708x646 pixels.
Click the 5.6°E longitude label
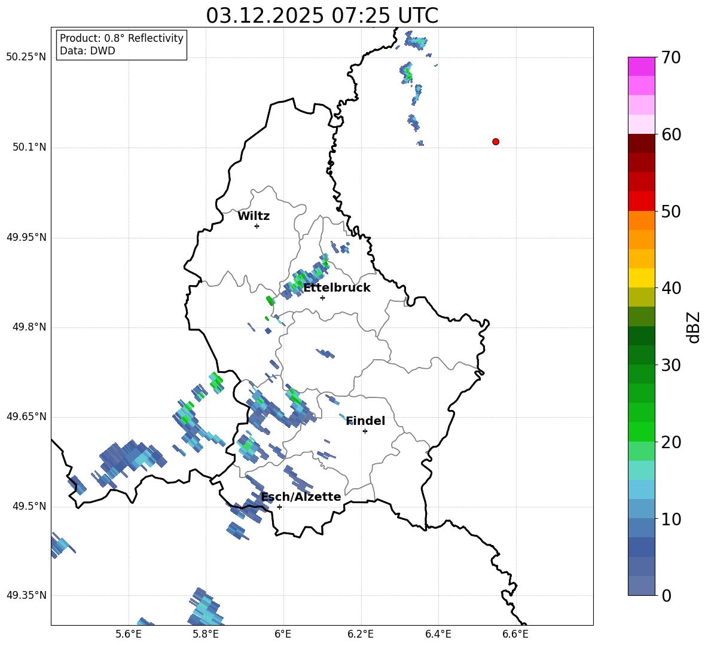(129, 634)
